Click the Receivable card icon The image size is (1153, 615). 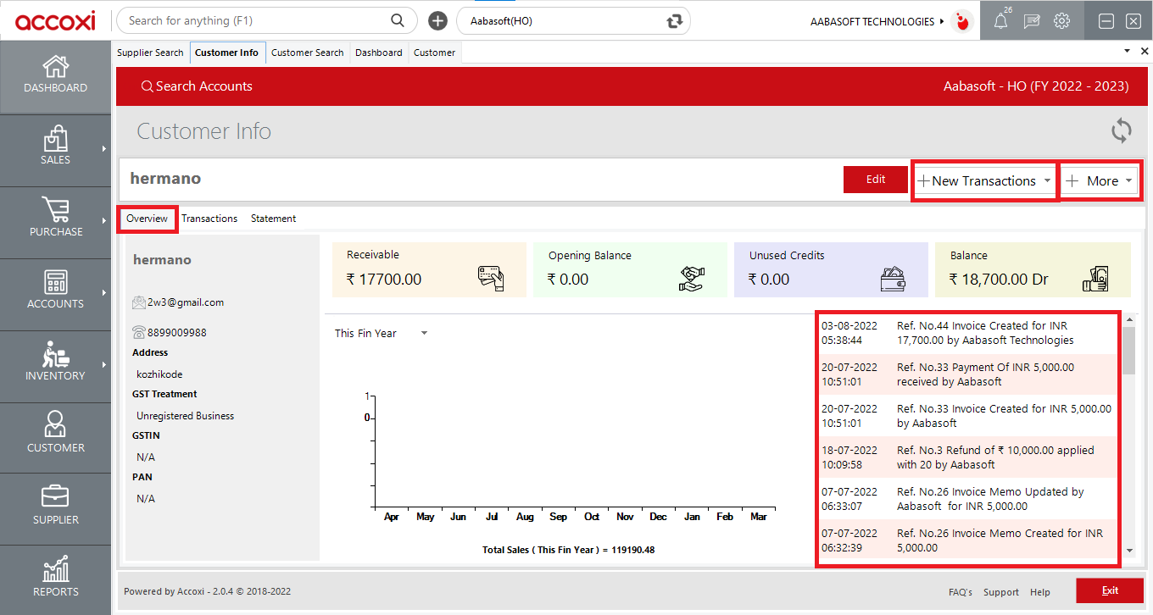[491, 277]
